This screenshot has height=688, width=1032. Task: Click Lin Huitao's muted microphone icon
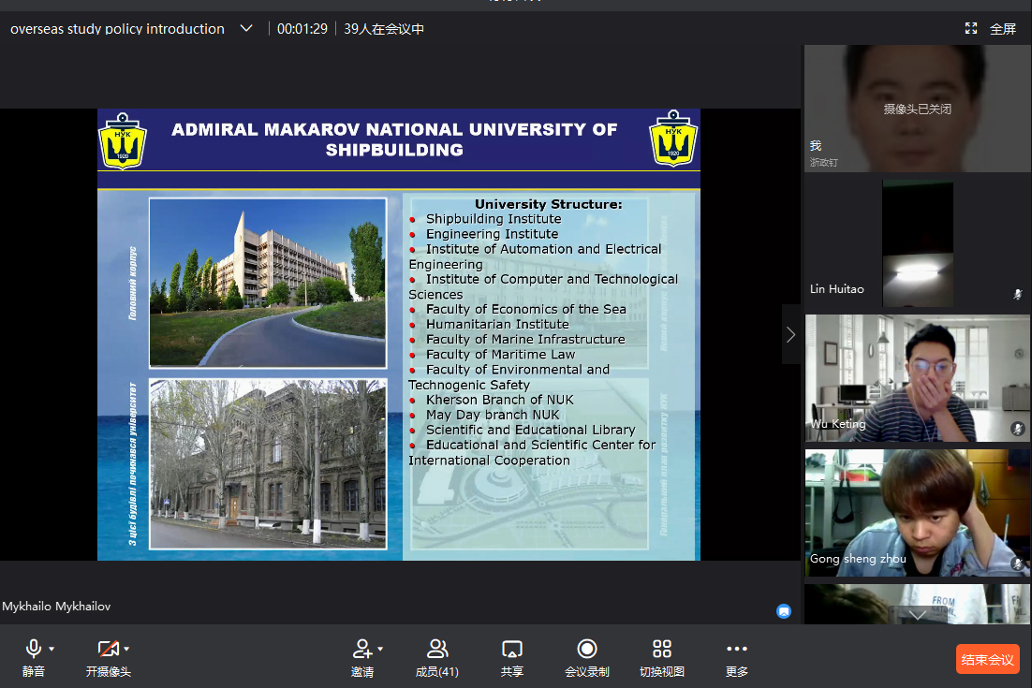tap(1017, 294)
